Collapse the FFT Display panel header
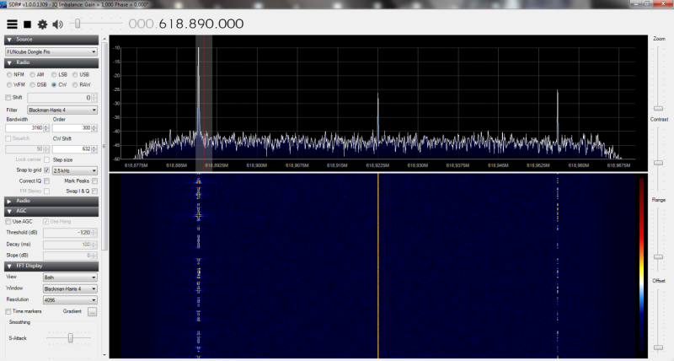674x361 pixels. point(51,267)
